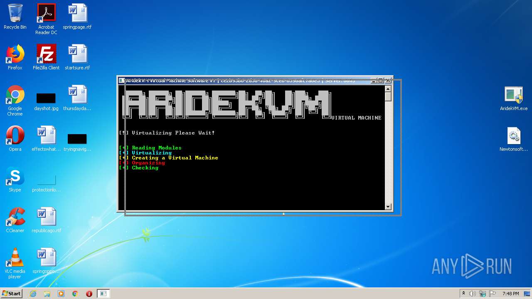
Task: Launch Google Chrome desktop shortcut
Action: point(15,100)
